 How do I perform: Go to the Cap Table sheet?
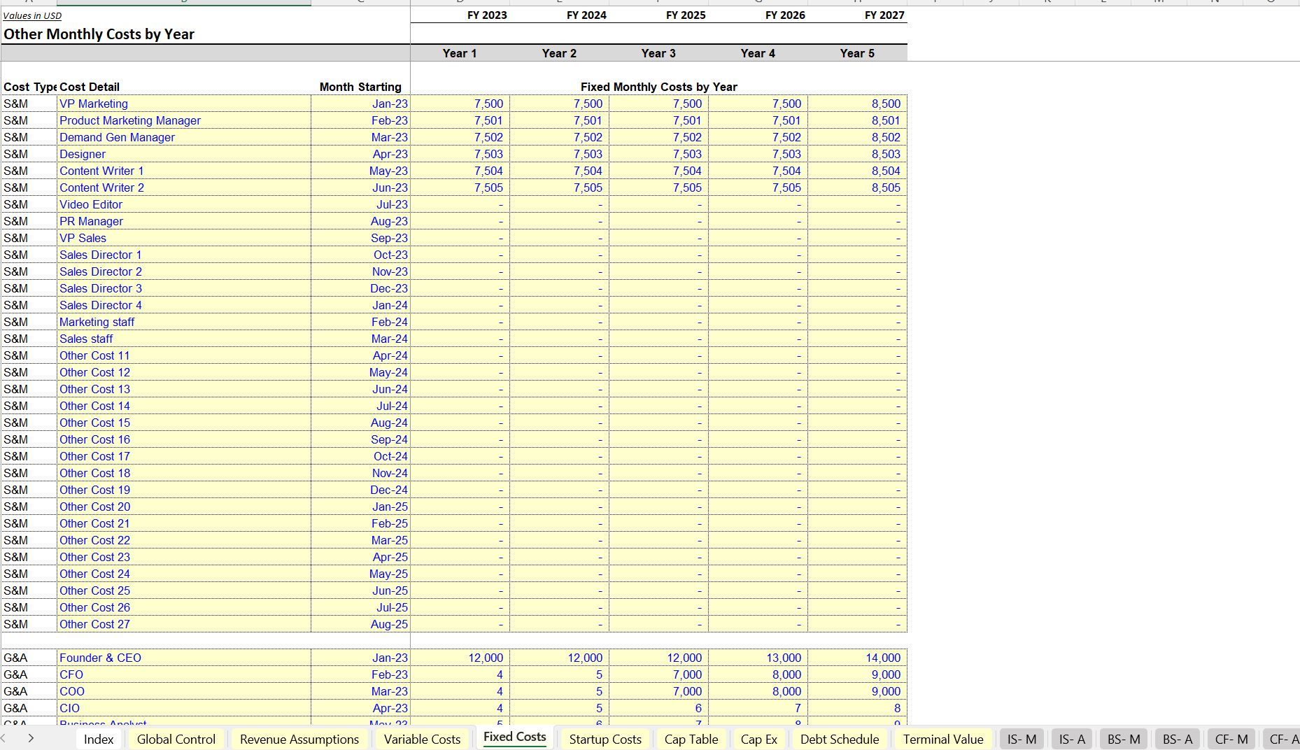click(691, 739)
